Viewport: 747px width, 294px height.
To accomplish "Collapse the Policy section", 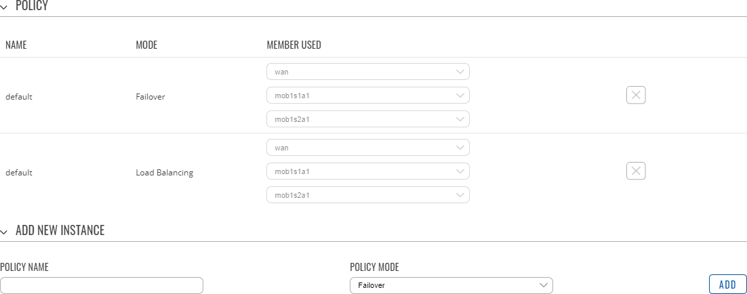I will (5, 5).
